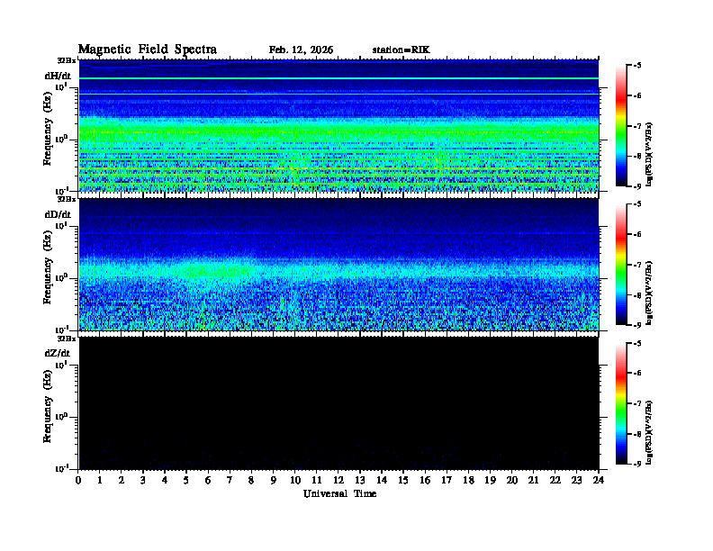Click the 'Magnetic Field Spectra' title
This screenshot has width=713, height=551.
pos(148,50)
